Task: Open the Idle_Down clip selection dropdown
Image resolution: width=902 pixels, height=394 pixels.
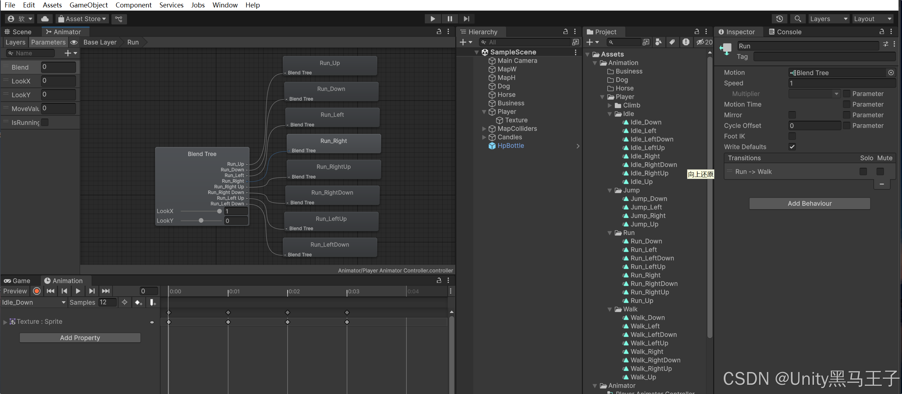Action: click(x=34, y=302)
